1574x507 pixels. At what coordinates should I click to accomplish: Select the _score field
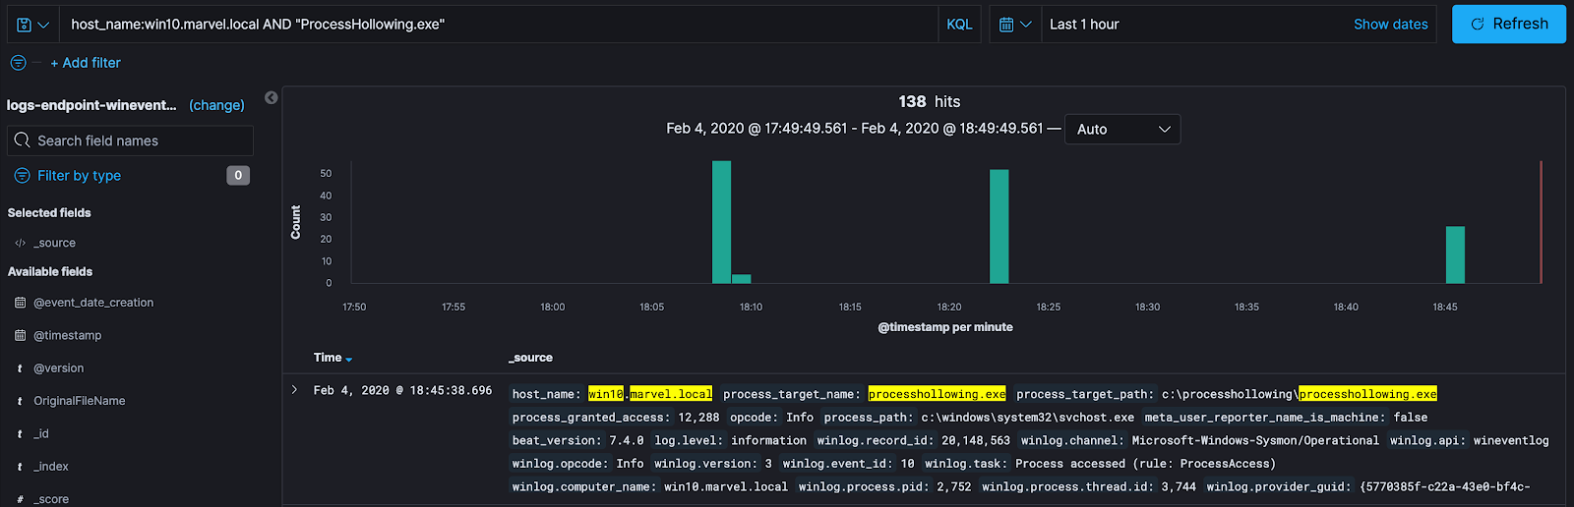51,499
